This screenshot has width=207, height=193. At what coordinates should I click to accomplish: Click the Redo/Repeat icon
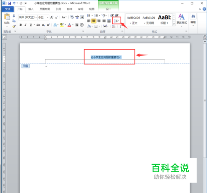point(21,3)
